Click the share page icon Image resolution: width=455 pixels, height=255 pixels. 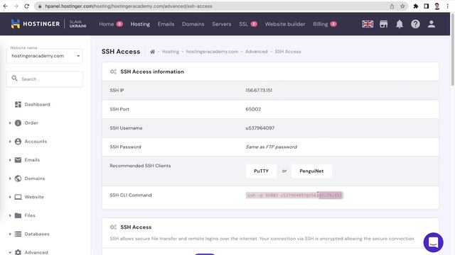(392, 6)
